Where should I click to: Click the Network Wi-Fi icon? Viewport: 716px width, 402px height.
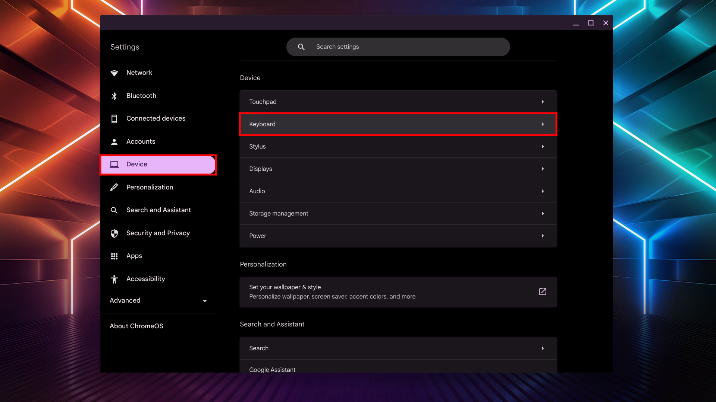(x=114, y=73)
